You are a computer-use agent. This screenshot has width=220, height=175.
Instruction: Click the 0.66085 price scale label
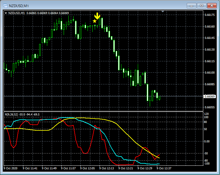coord(210,84)
